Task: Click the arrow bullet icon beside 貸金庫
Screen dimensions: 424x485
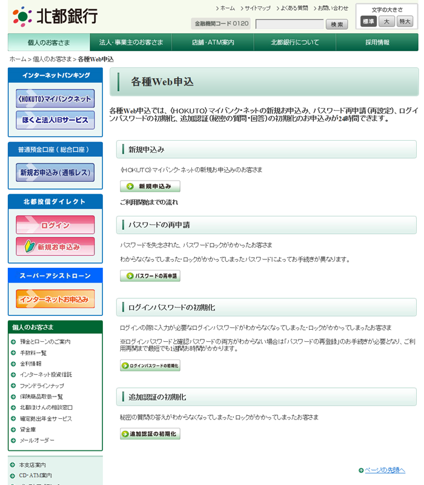Action: pyautogui.click(x=13, y=430)
